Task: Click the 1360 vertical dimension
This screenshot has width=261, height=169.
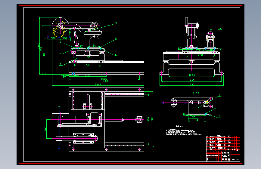Action: (148, 120)
